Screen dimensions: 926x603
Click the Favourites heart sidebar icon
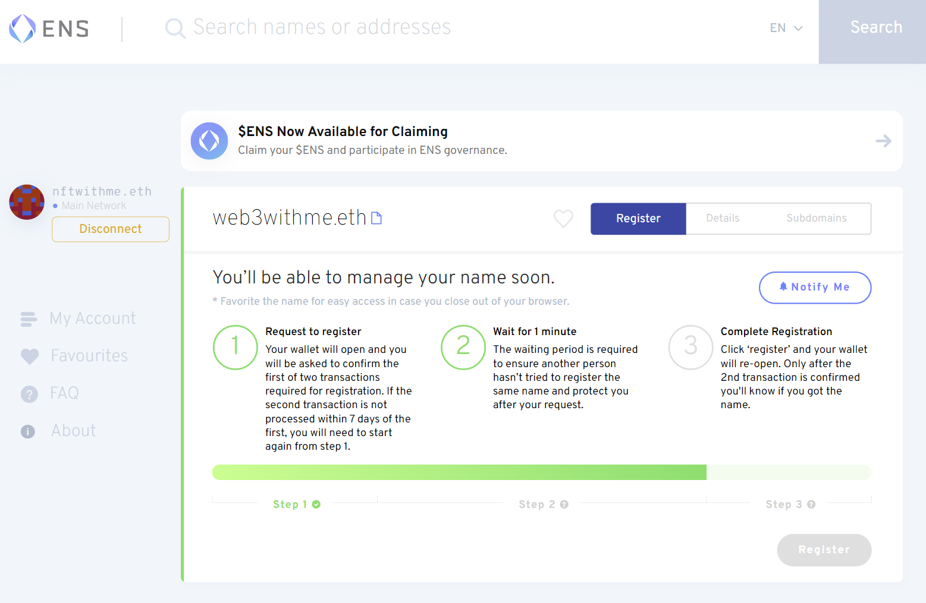click(29, 356)
